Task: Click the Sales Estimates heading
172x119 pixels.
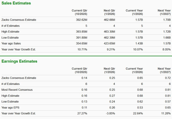Action: [16, 3]
